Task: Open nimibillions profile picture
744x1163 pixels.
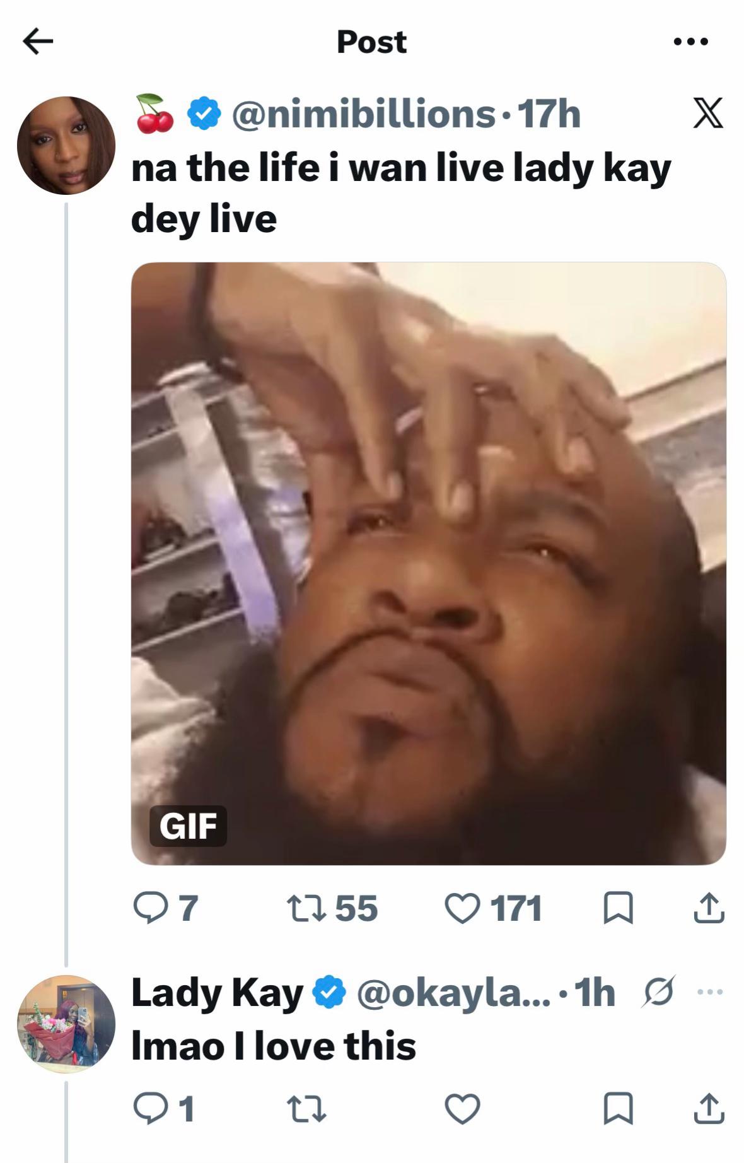Action: [x=66, y=146]
